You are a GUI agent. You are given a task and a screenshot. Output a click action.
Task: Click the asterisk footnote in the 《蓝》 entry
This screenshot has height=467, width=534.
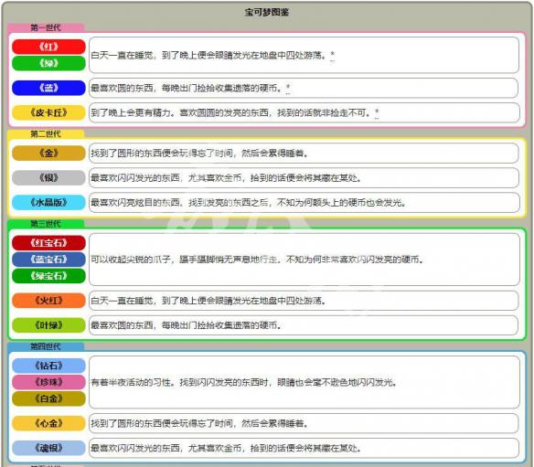288,88
